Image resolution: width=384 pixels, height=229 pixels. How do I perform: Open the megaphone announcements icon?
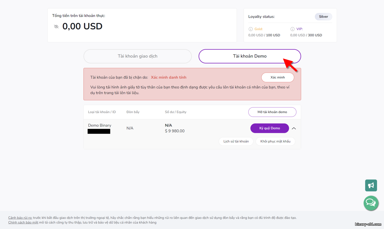click(x=371, y=186)
